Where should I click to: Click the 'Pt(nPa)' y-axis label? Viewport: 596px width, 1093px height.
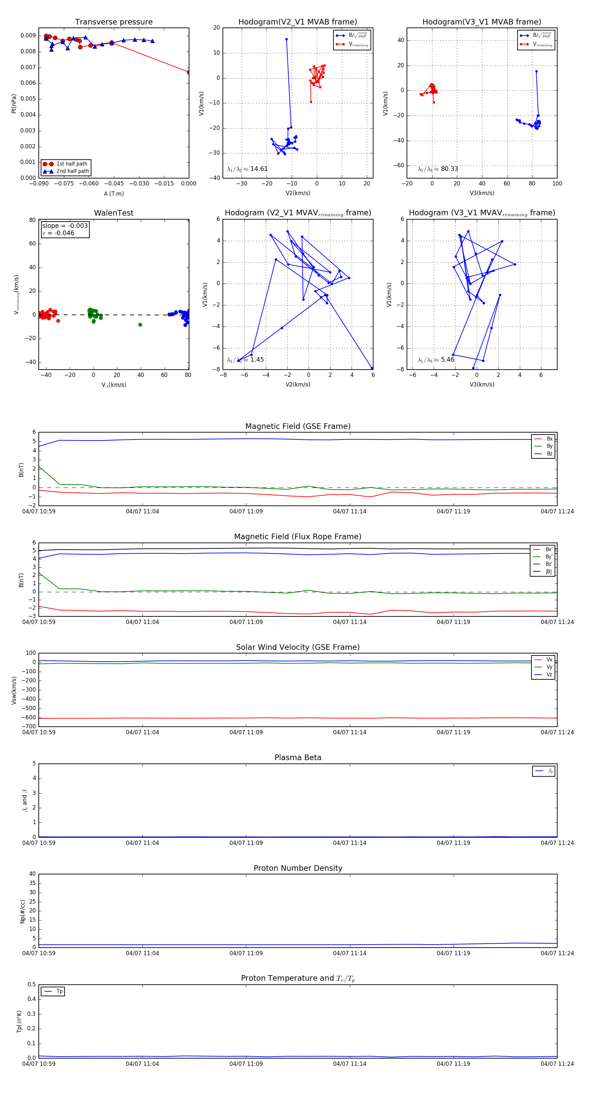tap(14, 104)
